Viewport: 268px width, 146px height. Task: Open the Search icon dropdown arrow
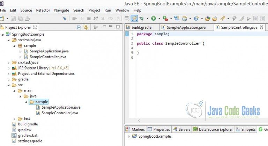[228, 18]
